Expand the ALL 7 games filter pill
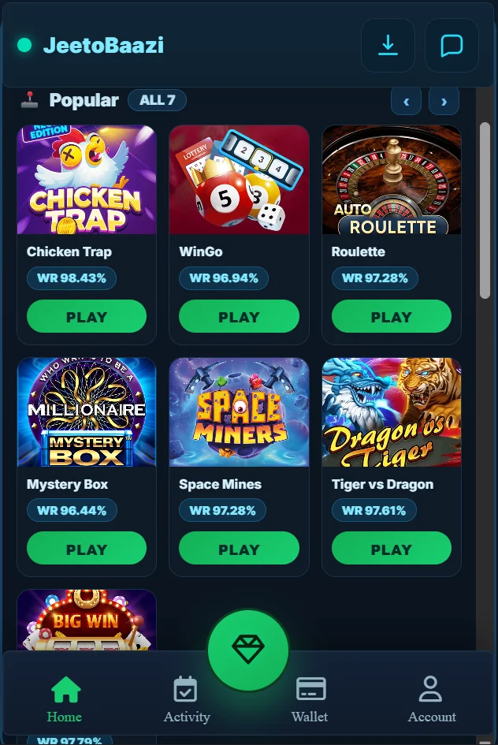 (x=157, y=100)
